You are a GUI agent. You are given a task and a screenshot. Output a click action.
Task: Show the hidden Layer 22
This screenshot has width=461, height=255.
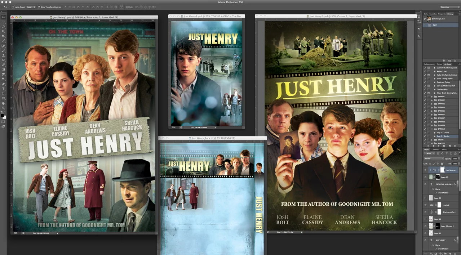tap(425, 219)
